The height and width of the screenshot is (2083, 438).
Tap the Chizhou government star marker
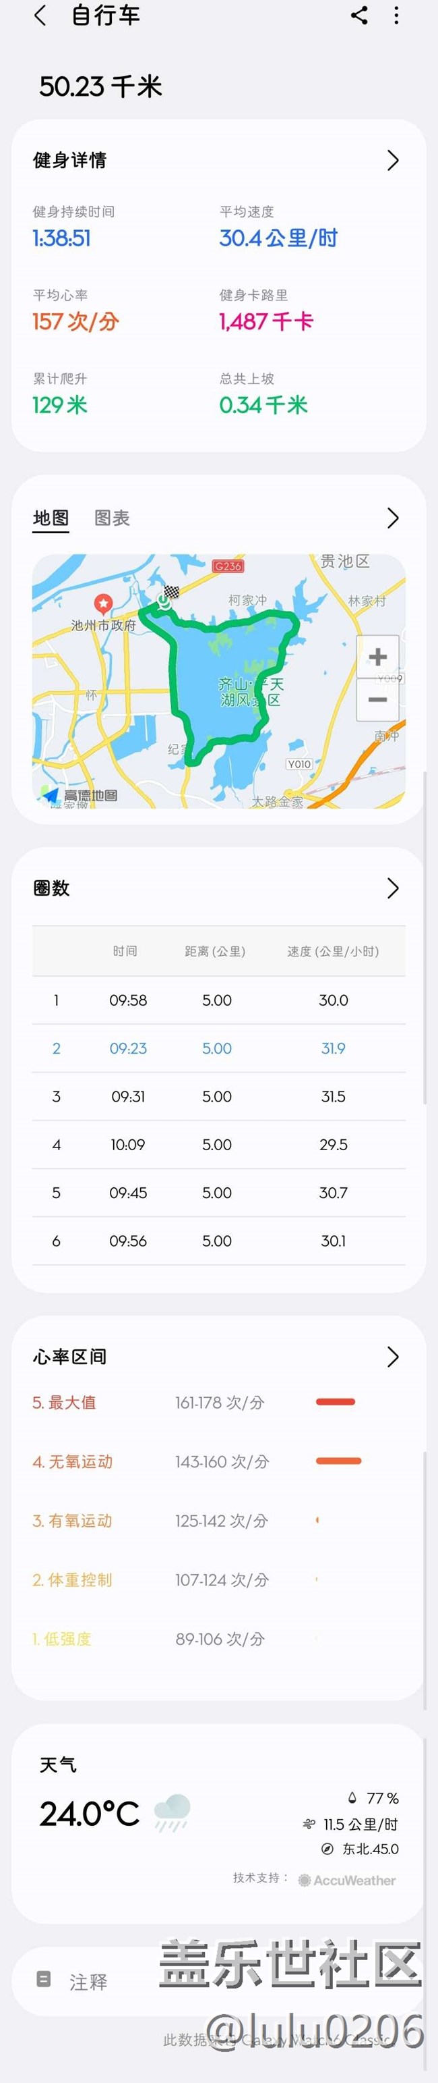tap(103, 603)
